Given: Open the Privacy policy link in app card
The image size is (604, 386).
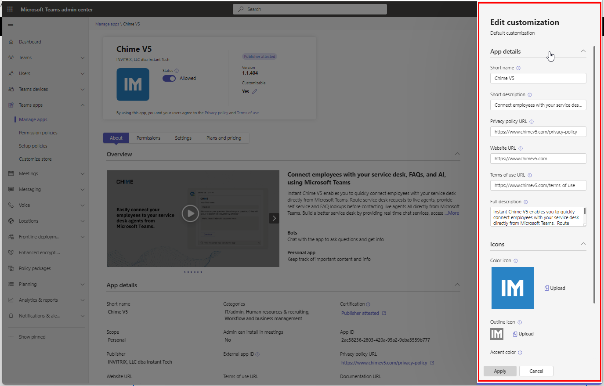Looking at the screenshot, I should tap(216, 113).
